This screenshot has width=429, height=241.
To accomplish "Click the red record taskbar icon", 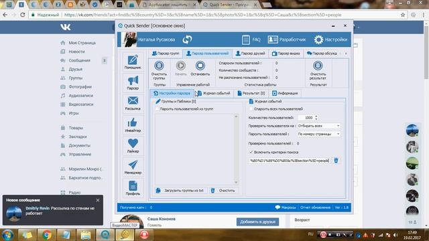I will click(x=145, y=235).
